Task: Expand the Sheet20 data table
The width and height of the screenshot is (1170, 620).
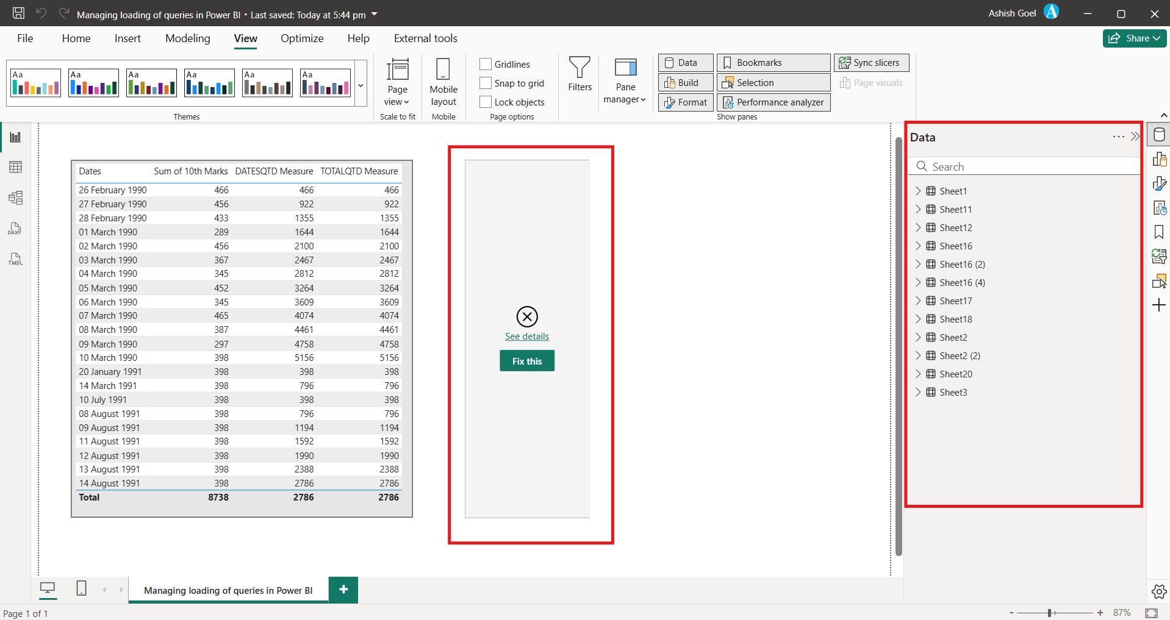Action: click(919, 374)
